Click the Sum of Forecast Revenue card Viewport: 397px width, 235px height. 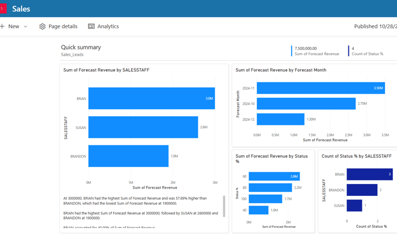pos(315,51)
